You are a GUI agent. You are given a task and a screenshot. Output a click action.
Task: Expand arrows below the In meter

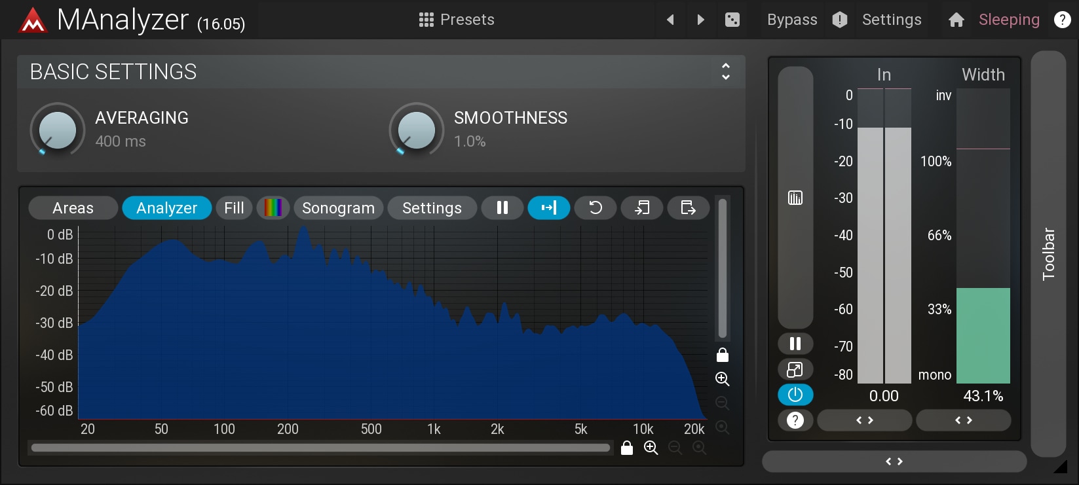tap(865, 420)
